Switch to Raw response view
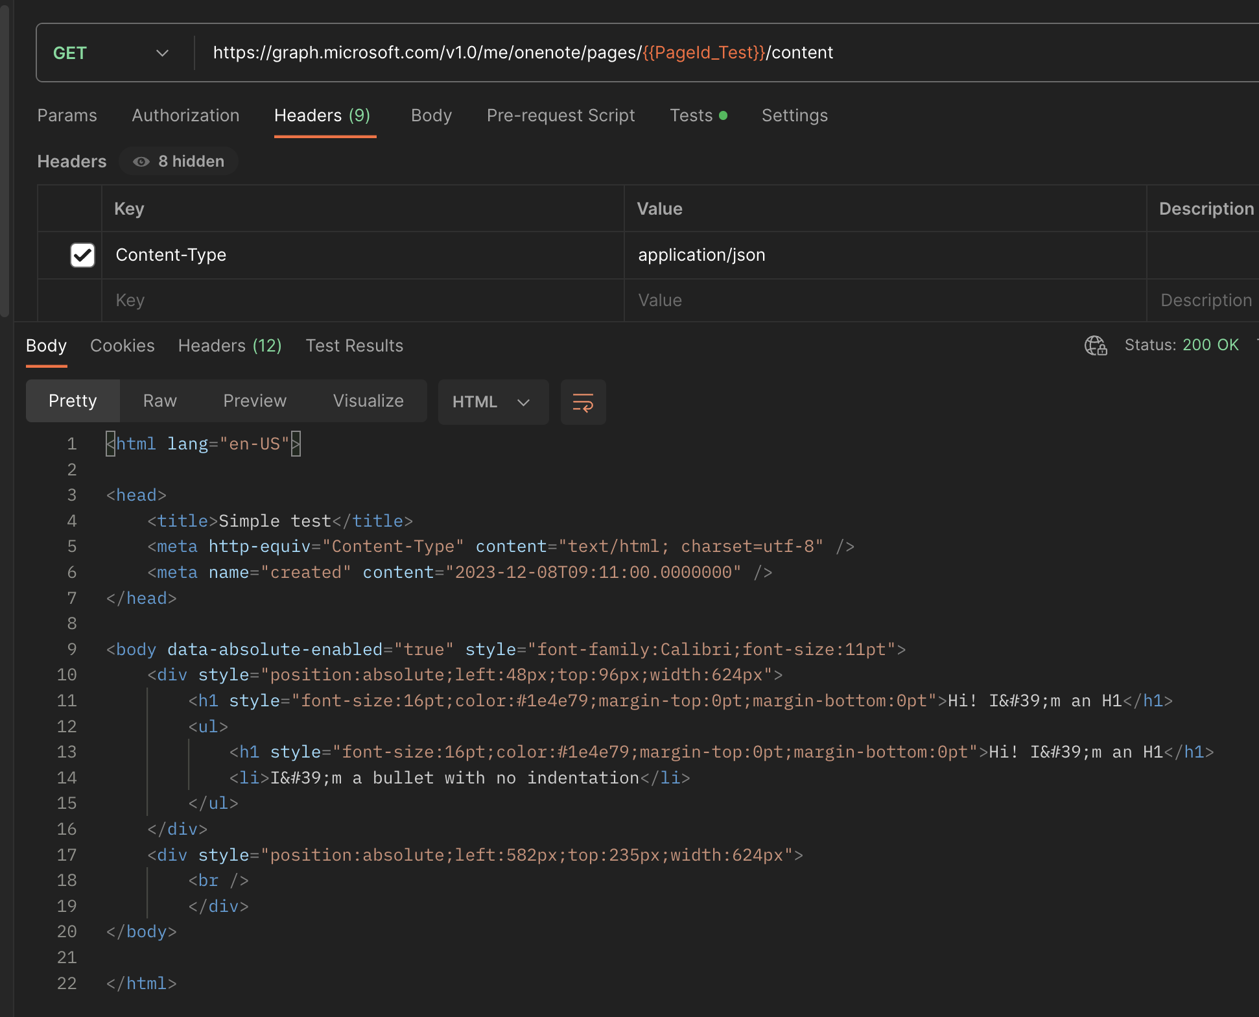The width and height of the screenshot is (1259, 1017). pyautogui.click(x=159, y=400)
